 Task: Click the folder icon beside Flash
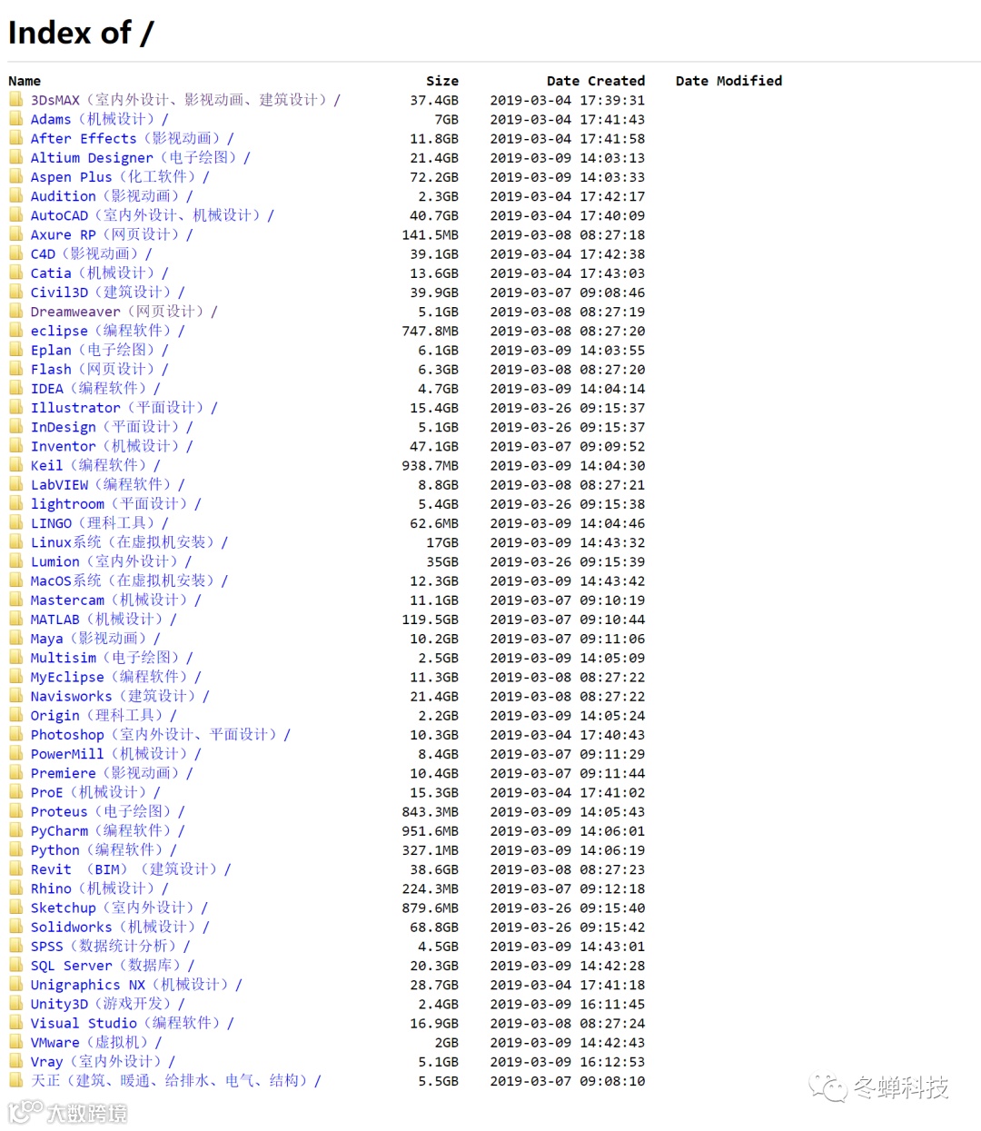point(16,369)
